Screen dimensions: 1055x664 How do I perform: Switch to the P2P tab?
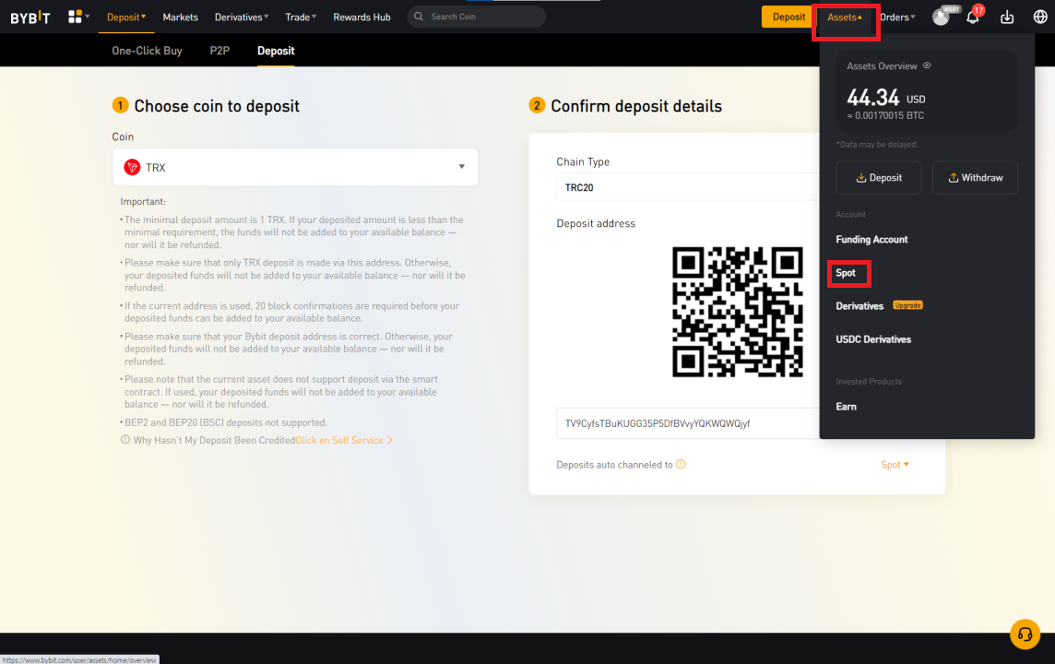coord(219,51)
